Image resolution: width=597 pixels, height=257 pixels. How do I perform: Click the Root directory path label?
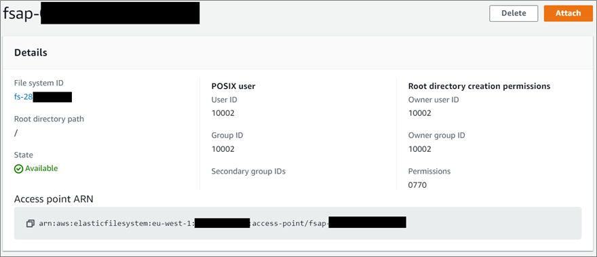click(49, 119)
